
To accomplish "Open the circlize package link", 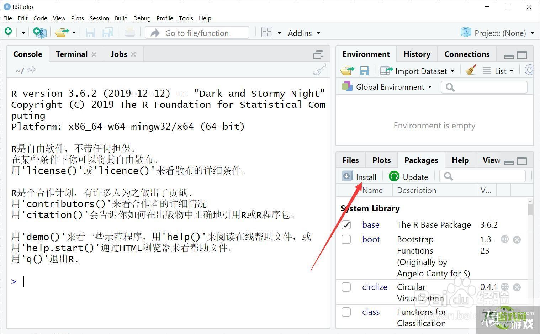I will click(375, 287).
